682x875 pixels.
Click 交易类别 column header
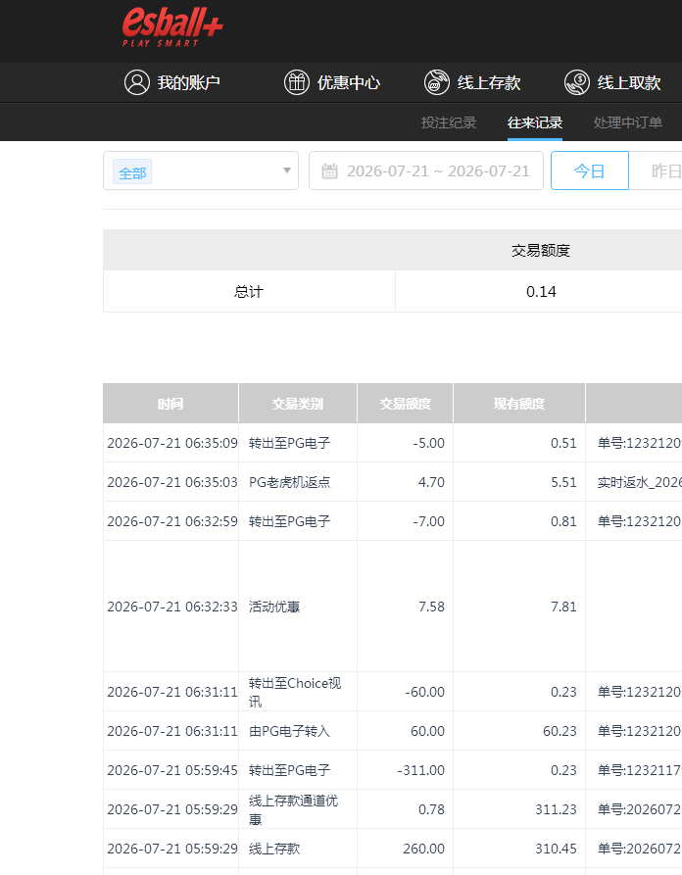298,404
